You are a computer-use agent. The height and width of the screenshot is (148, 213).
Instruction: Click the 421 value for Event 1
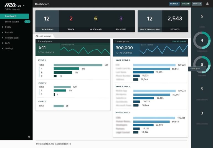tap(106, 65)
